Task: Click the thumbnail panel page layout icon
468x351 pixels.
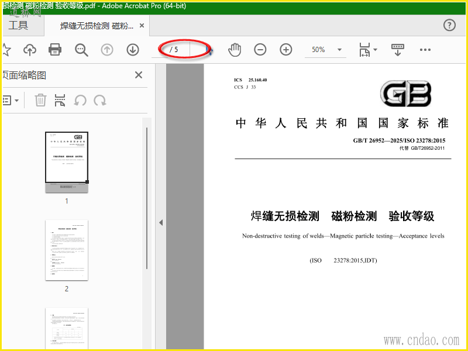Action: (60, 100)
